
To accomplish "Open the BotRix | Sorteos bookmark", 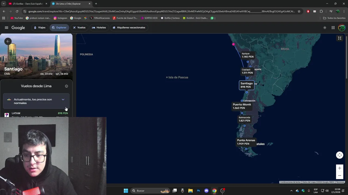I will tap(170, 18).
